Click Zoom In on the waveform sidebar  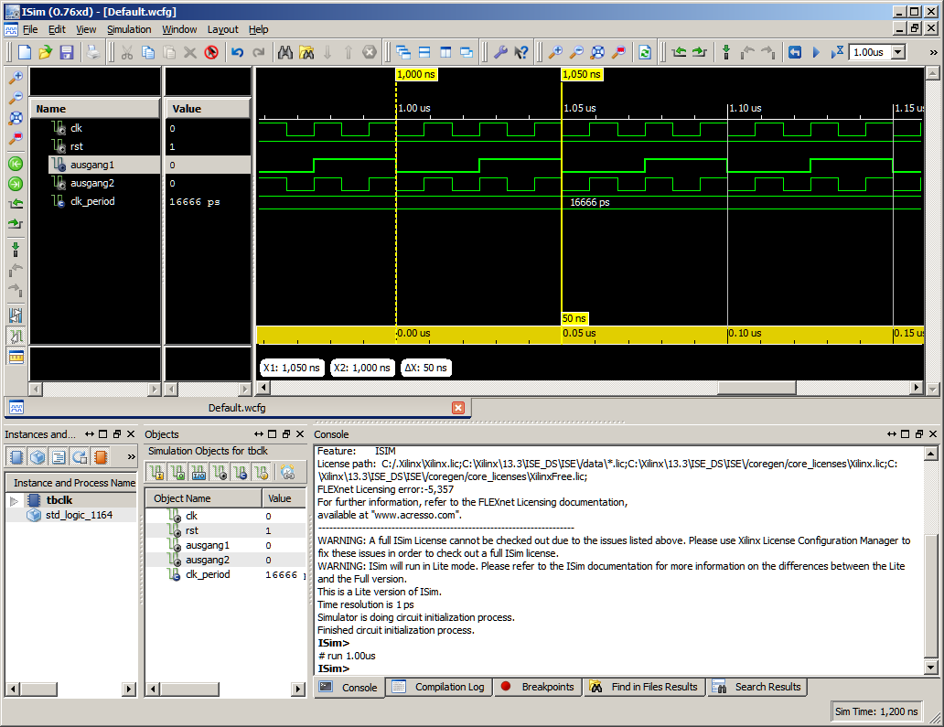(x=16, y=77)
